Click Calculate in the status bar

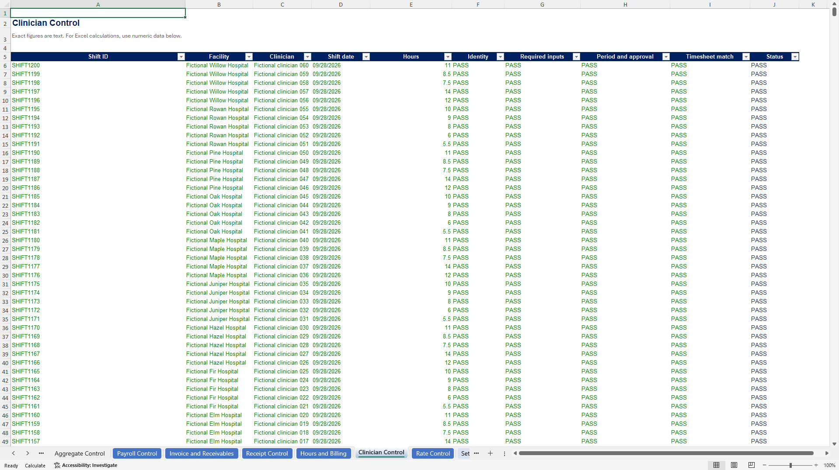click(x=35, y=466)
